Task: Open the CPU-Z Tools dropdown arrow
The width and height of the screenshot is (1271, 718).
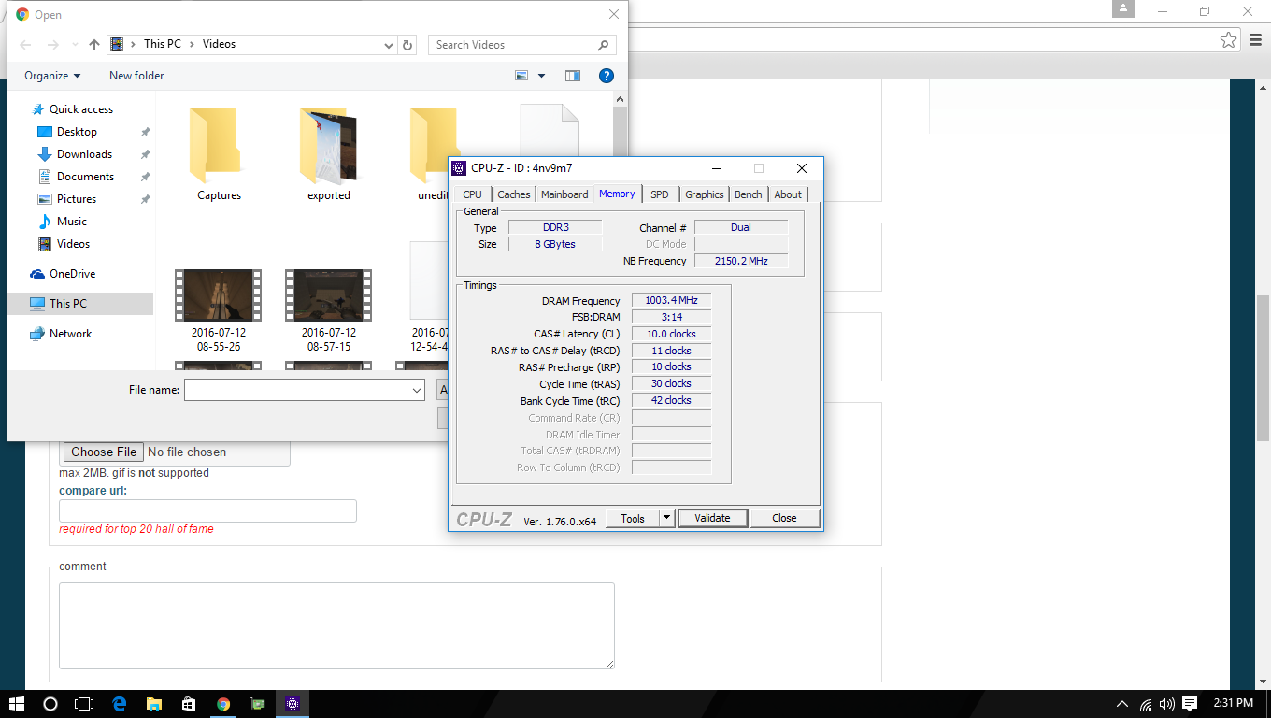Action: tap(666, 518)
